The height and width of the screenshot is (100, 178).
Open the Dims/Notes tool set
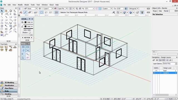pos(9,88)
